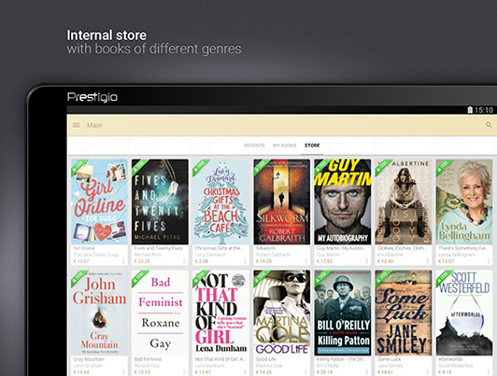Click the price € 4.15
497x376 pixels.
click(446, 372)
